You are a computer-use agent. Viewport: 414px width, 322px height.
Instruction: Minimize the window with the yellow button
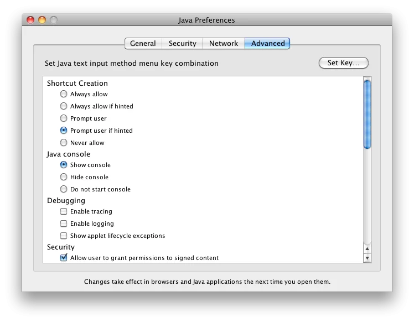42,20
